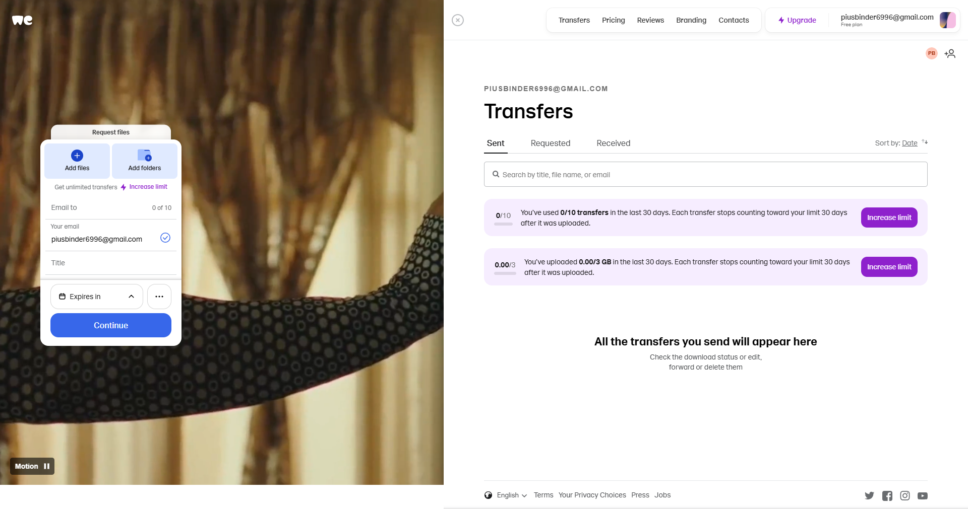Click the verified email checkmark

165,238
